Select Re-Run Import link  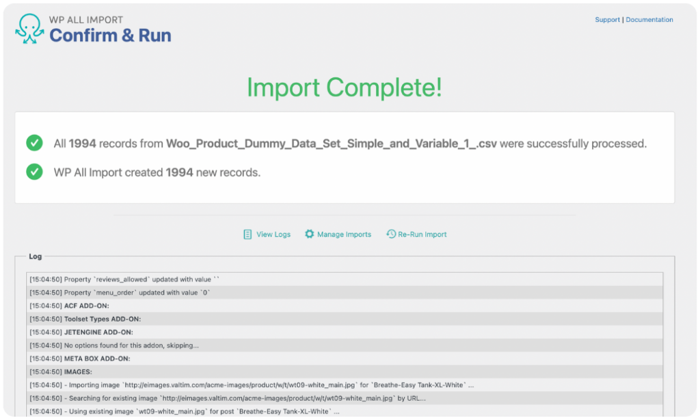click(x=422, y=234)
